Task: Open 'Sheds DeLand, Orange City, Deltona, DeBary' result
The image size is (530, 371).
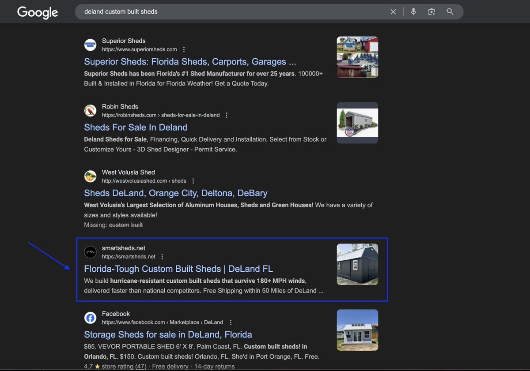Action: 176,193
